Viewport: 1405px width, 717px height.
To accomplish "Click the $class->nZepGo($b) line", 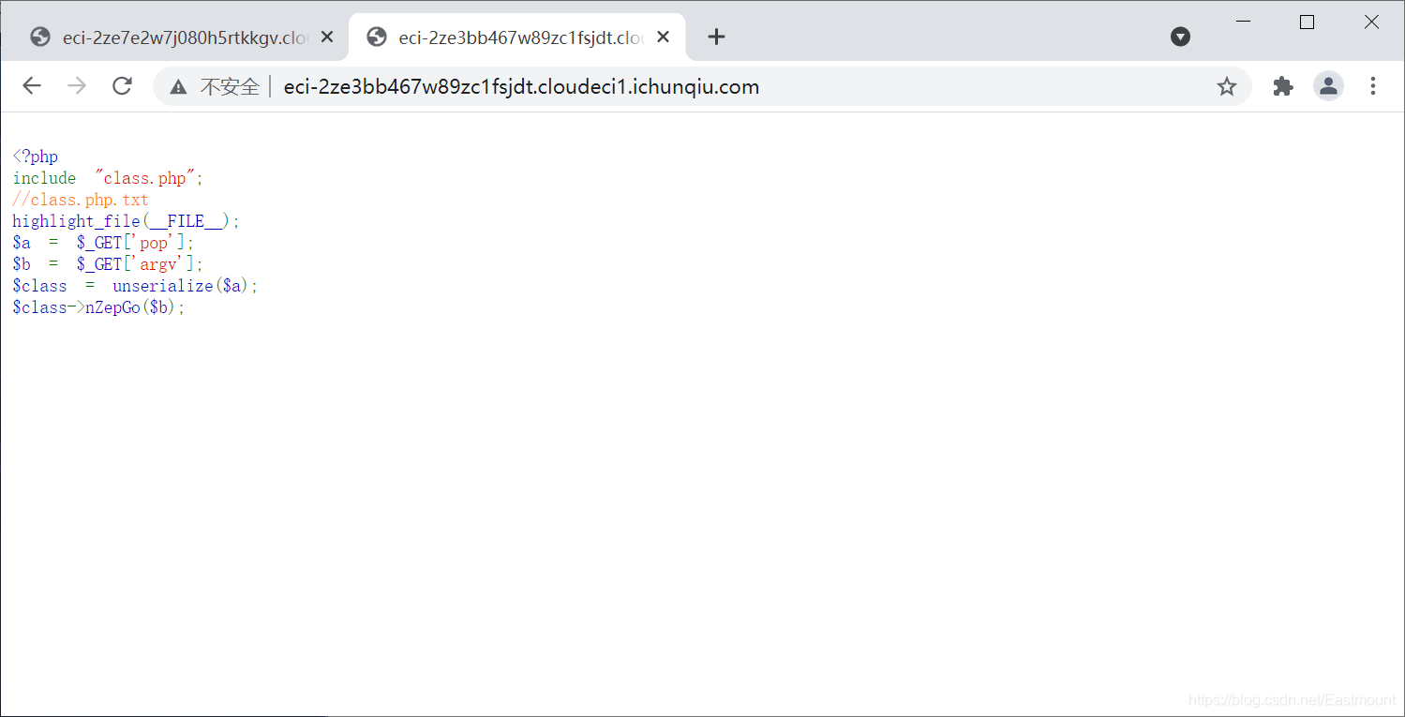I will pyautogui.click(x=99, y=307).
